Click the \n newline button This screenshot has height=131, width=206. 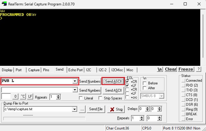click(x=160, y=69)
